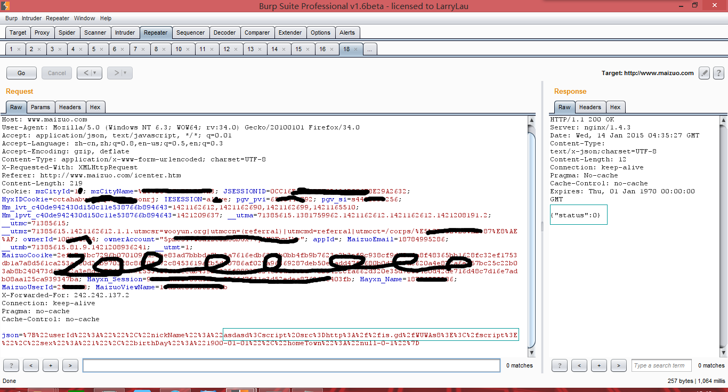The height and width of the screenshot is (392, 728).
Task: Click request search '+' options button
Action: tap(51, 365)
